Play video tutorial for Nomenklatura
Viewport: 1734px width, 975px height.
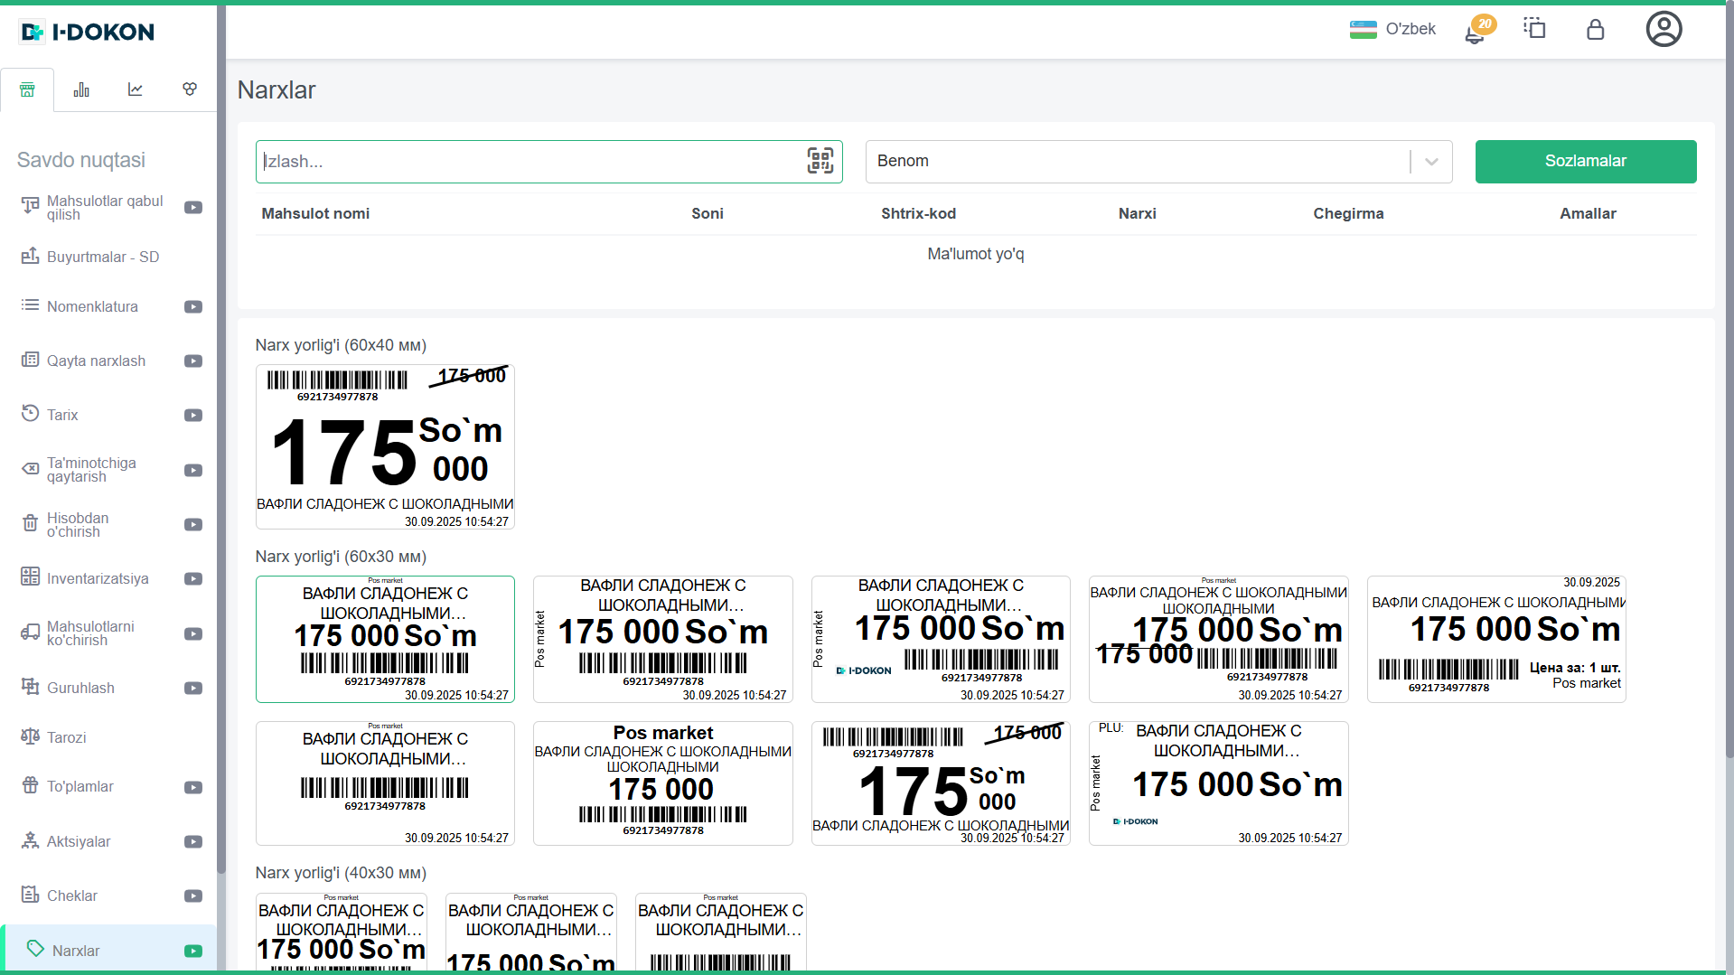193,307
